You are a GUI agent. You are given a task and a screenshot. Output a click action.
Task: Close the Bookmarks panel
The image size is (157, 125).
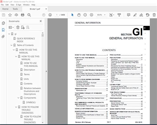pyautogui.click(x=41, y=21)
